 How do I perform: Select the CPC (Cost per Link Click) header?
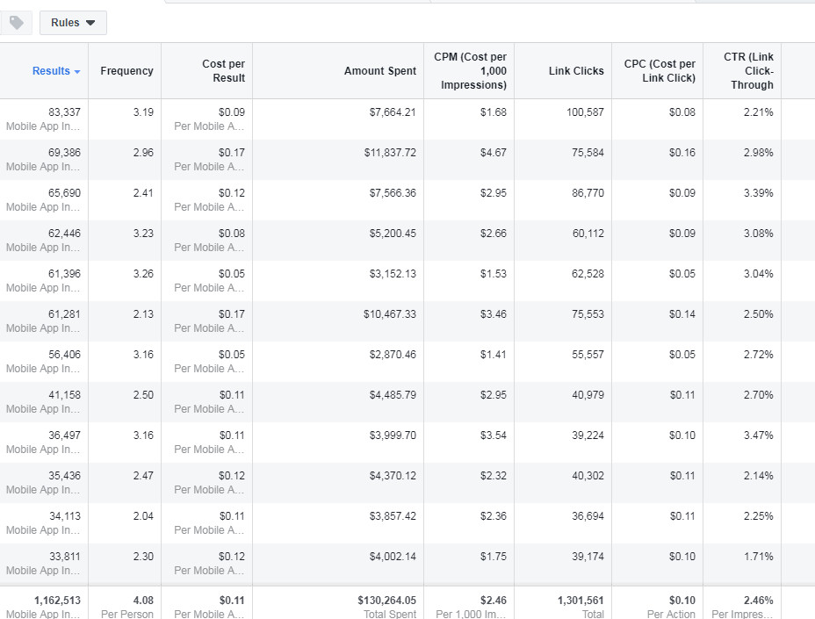pos(660,71)
